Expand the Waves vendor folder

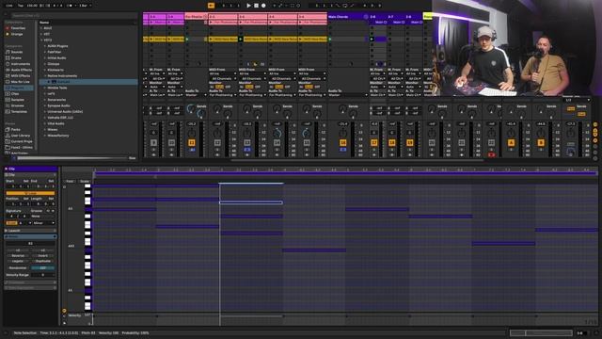[x=45, y=130]
